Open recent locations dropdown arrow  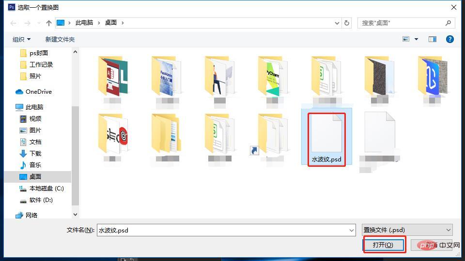point(39,23)
